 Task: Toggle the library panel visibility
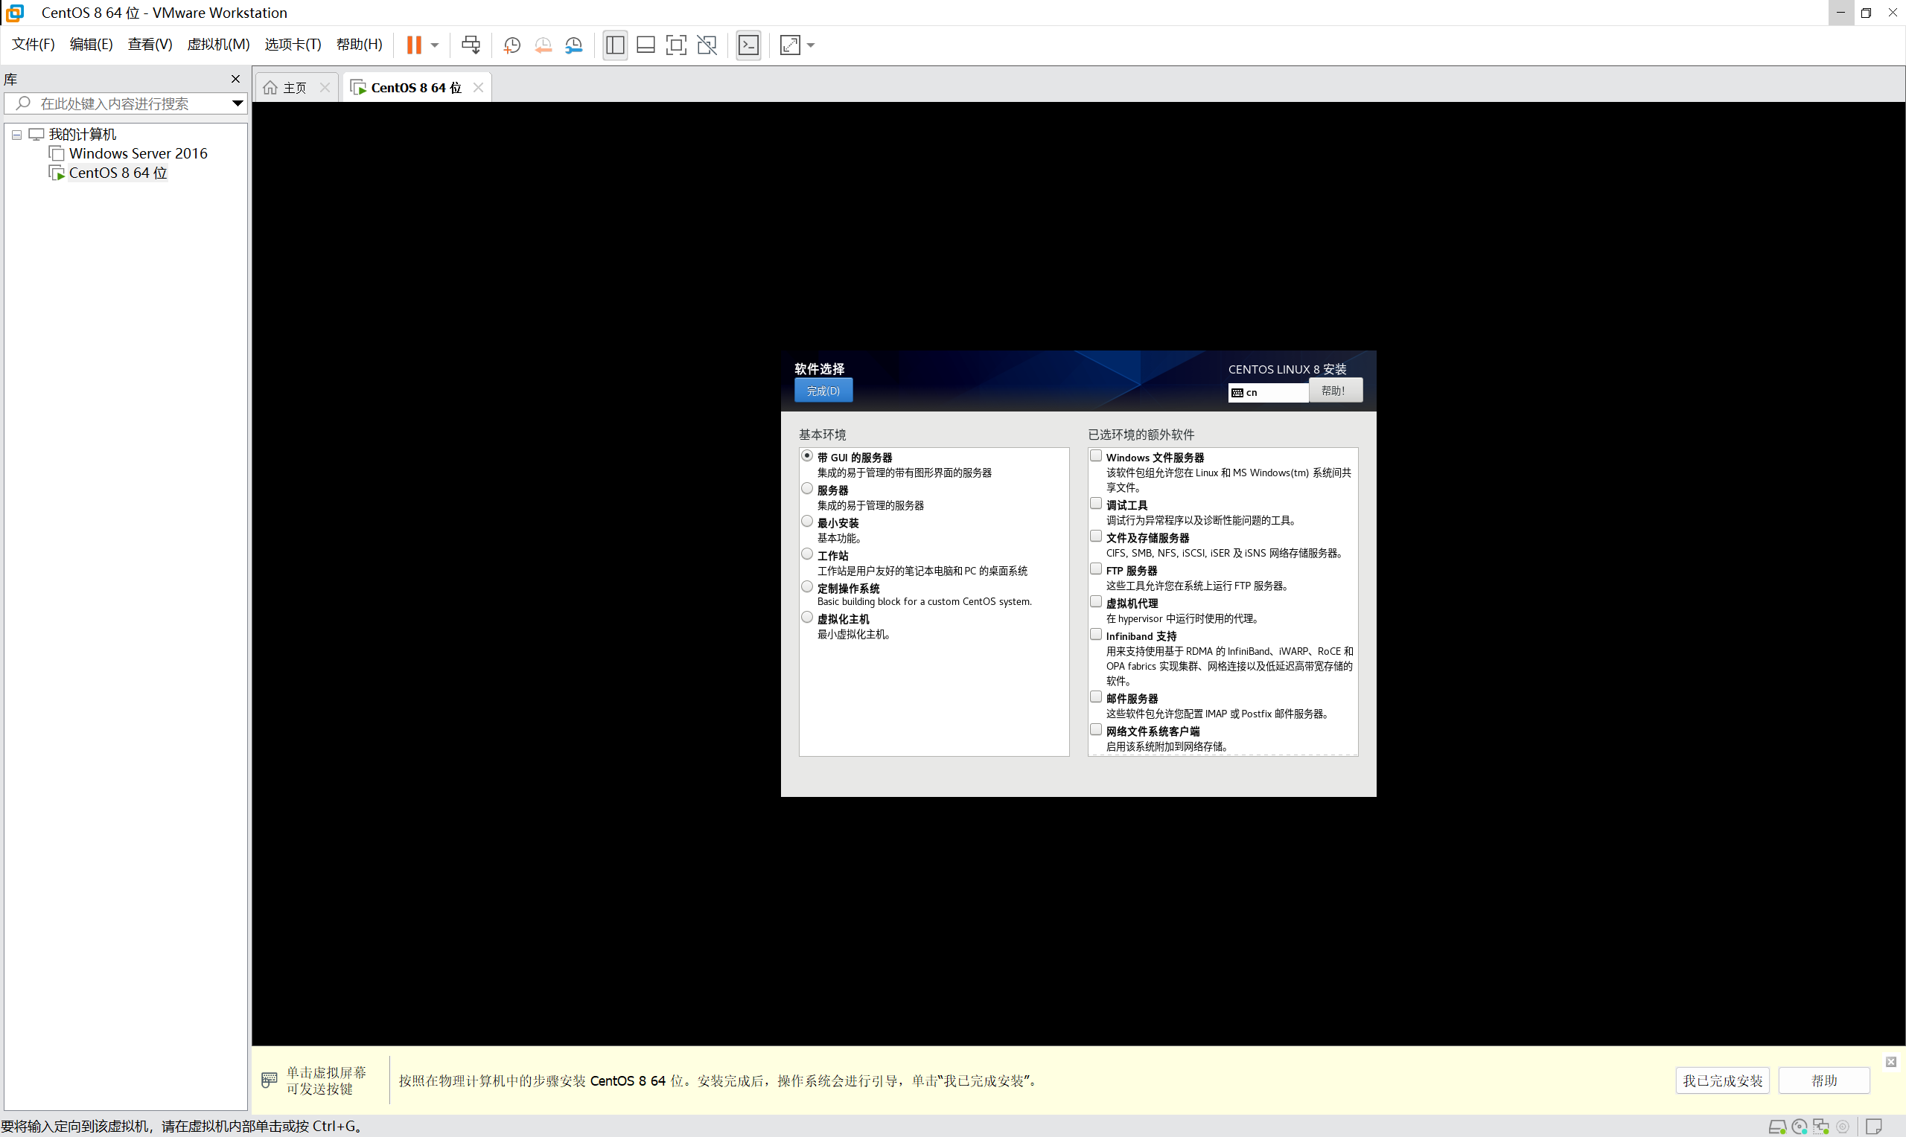coord(615,45)
